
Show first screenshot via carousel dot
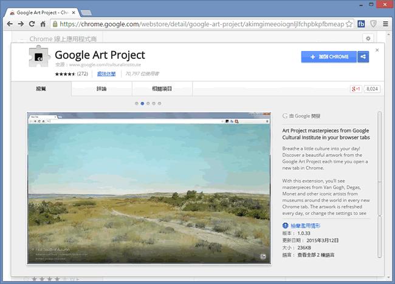(x=137, y=103)
